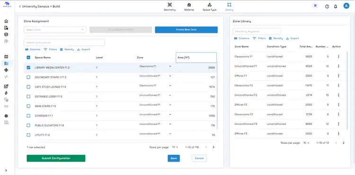Screen dimensions: 355x175
Task: Click the database icon in left sidebar
Action: click(x=6, y=35)
